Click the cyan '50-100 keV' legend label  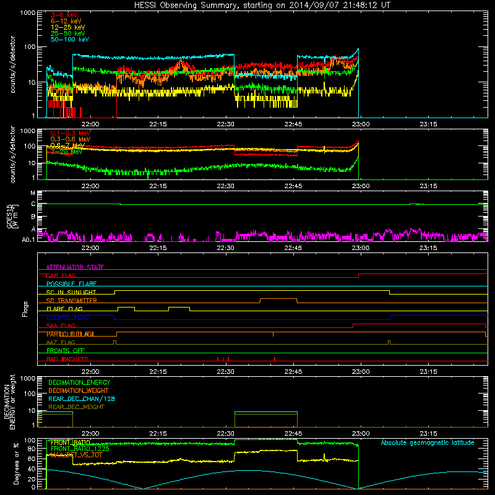point(70,40)
